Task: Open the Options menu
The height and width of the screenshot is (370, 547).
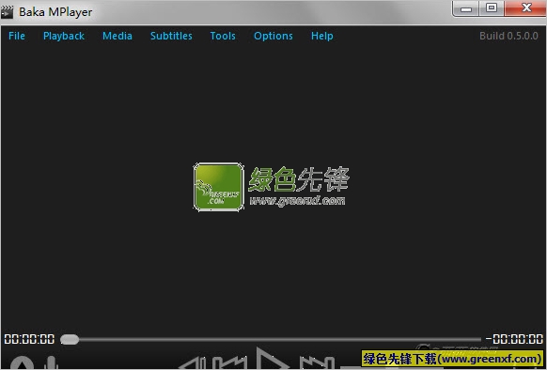Action: 273,36
